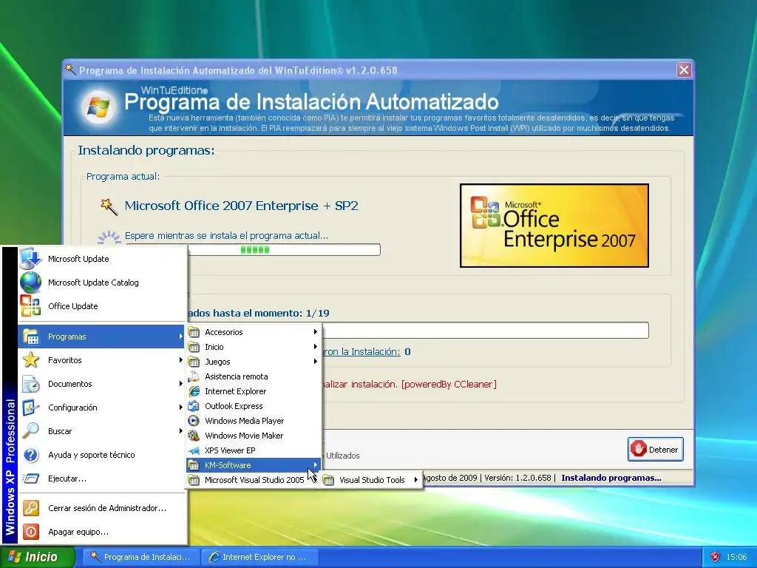
Task: Click the Buscar magnifier icon
Action: [x=31, y=431]
